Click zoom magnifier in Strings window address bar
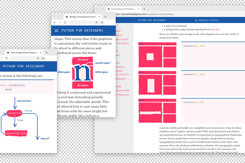The image size is (245, 163). (x=97, y=22)
